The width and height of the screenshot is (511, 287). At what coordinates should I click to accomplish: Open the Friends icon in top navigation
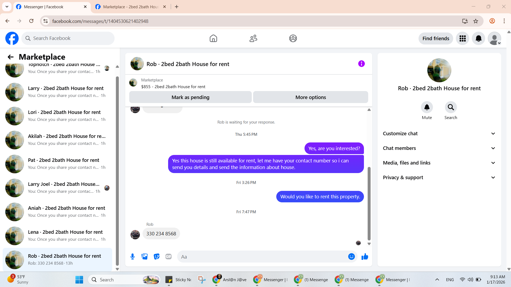[x=253, y=38]
